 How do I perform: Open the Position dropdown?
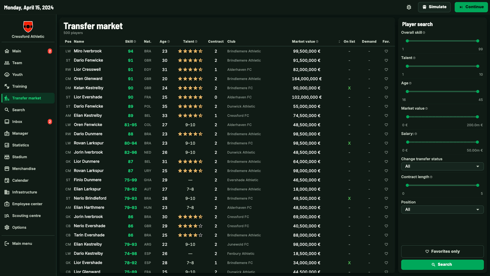pyautogui.click(x=442, y=210)
